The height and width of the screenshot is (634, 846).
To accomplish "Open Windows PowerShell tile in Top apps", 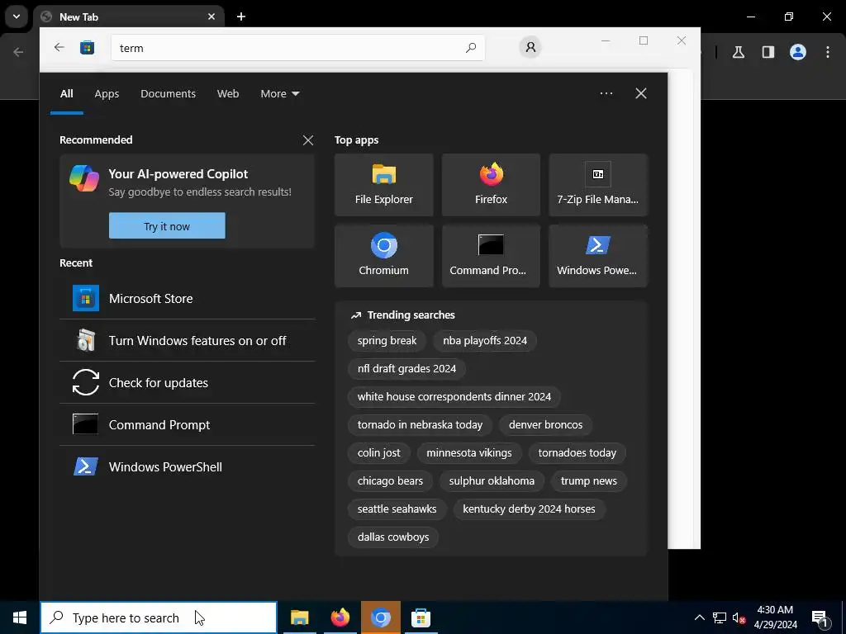I will 598,256.
